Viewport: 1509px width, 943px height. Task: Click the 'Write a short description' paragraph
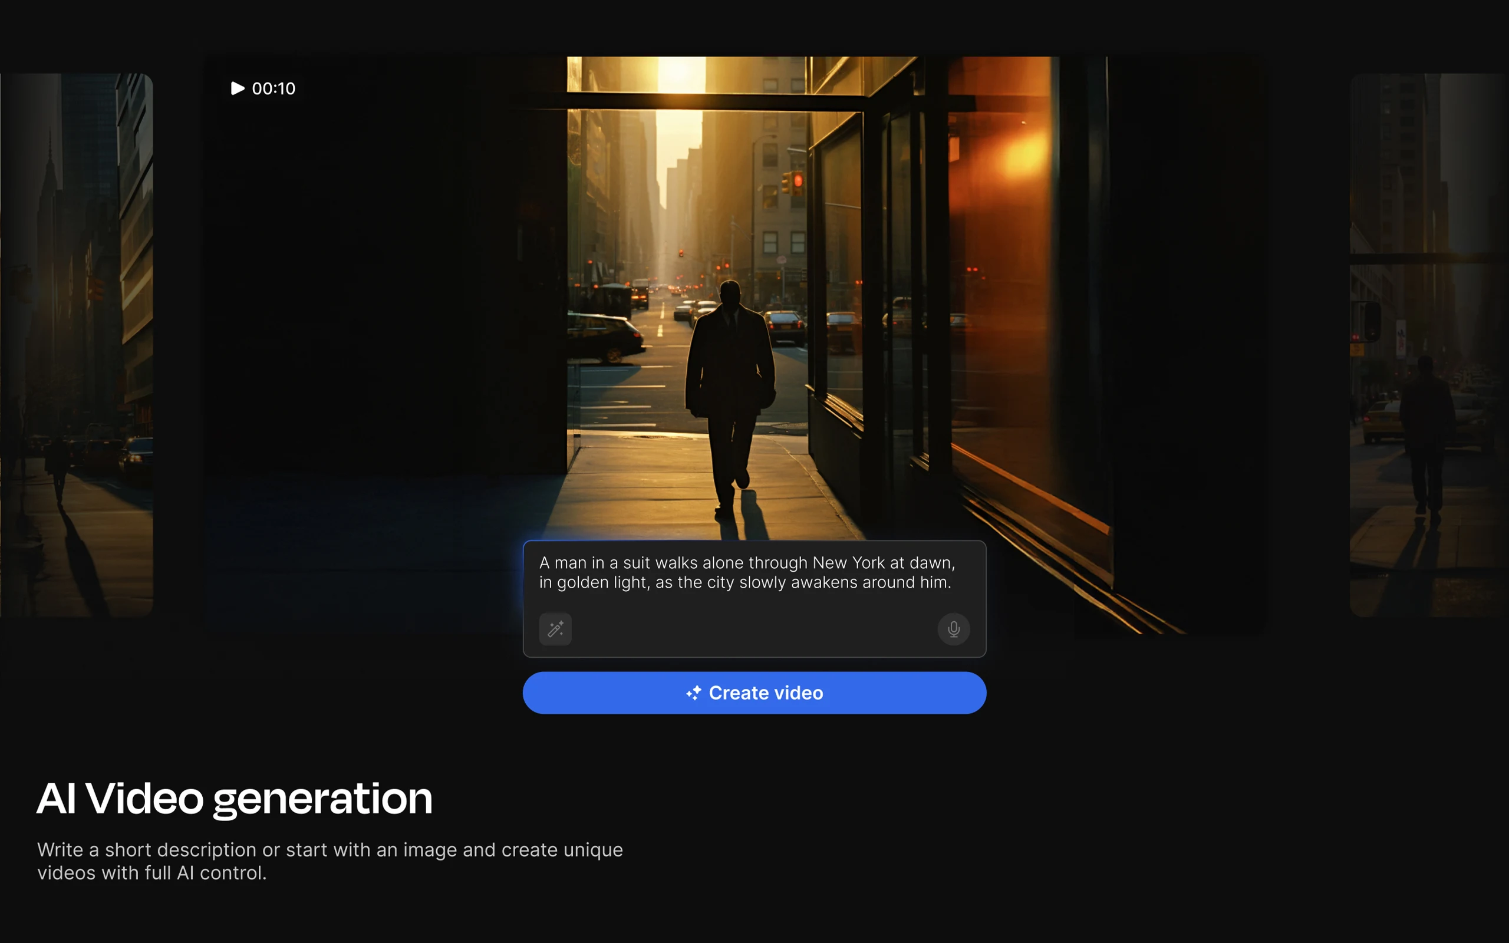330,861
